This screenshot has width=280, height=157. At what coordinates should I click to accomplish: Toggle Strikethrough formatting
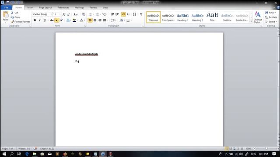point(52,20)
